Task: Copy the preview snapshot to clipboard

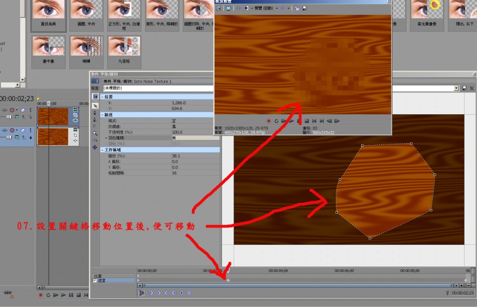Action: (x=297, y=8)
